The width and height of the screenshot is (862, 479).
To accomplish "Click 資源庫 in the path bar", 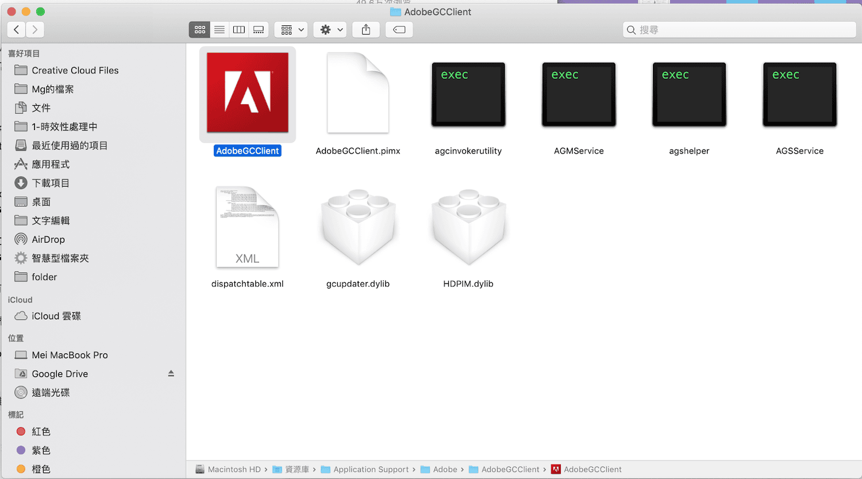I will point(291,469).
